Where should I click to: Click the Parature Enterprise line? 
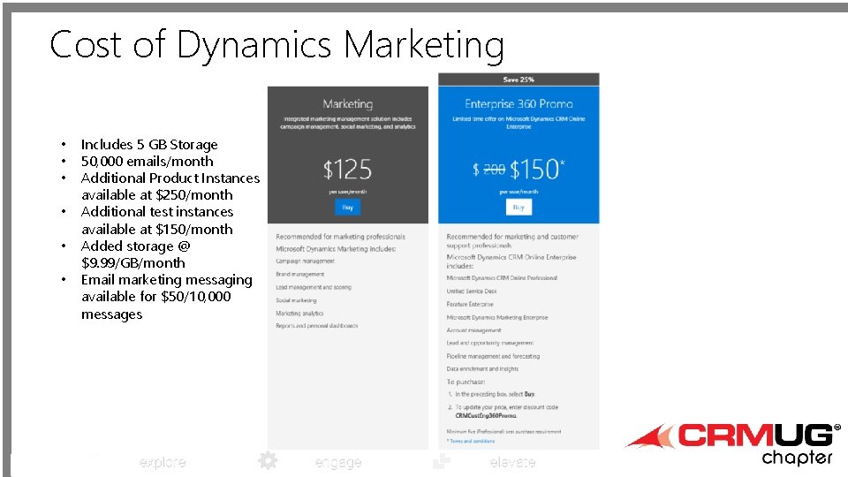(470, 304)
